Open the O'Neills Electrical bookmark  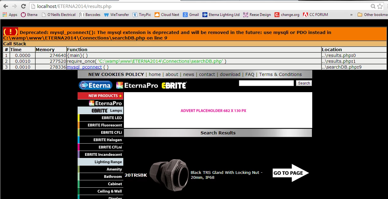pyautogui.click(x=58, y=15)
